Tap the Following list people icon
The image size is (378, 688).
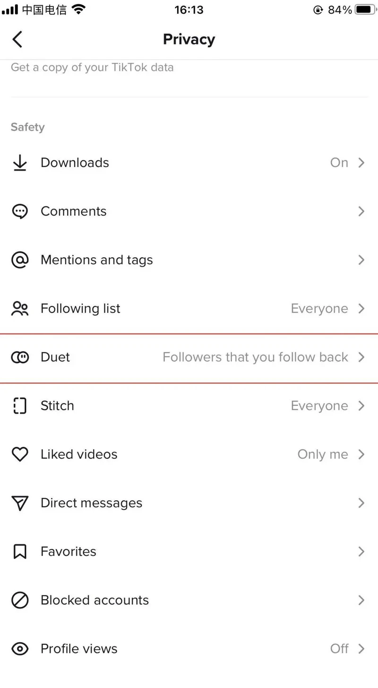tap(20, 309)
